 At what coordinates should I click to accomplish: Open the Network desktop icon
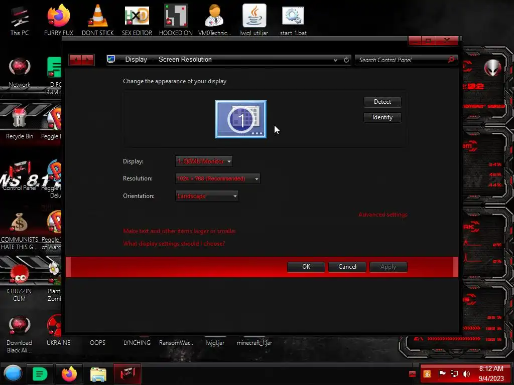tap(20, 72)
